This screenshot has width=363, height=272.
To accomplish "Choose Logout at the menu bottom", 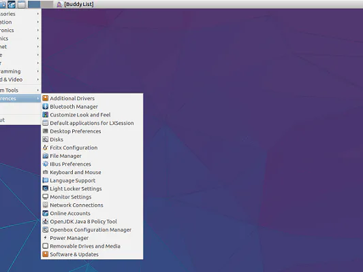I will coord(20,120).
